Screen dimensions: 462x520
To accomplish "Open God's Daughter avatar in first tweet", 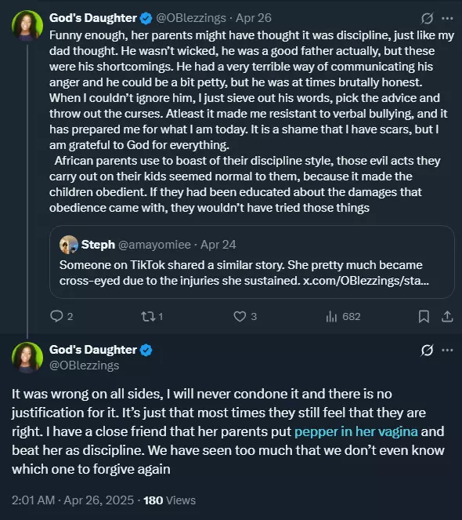I will [x=27, y=26].
